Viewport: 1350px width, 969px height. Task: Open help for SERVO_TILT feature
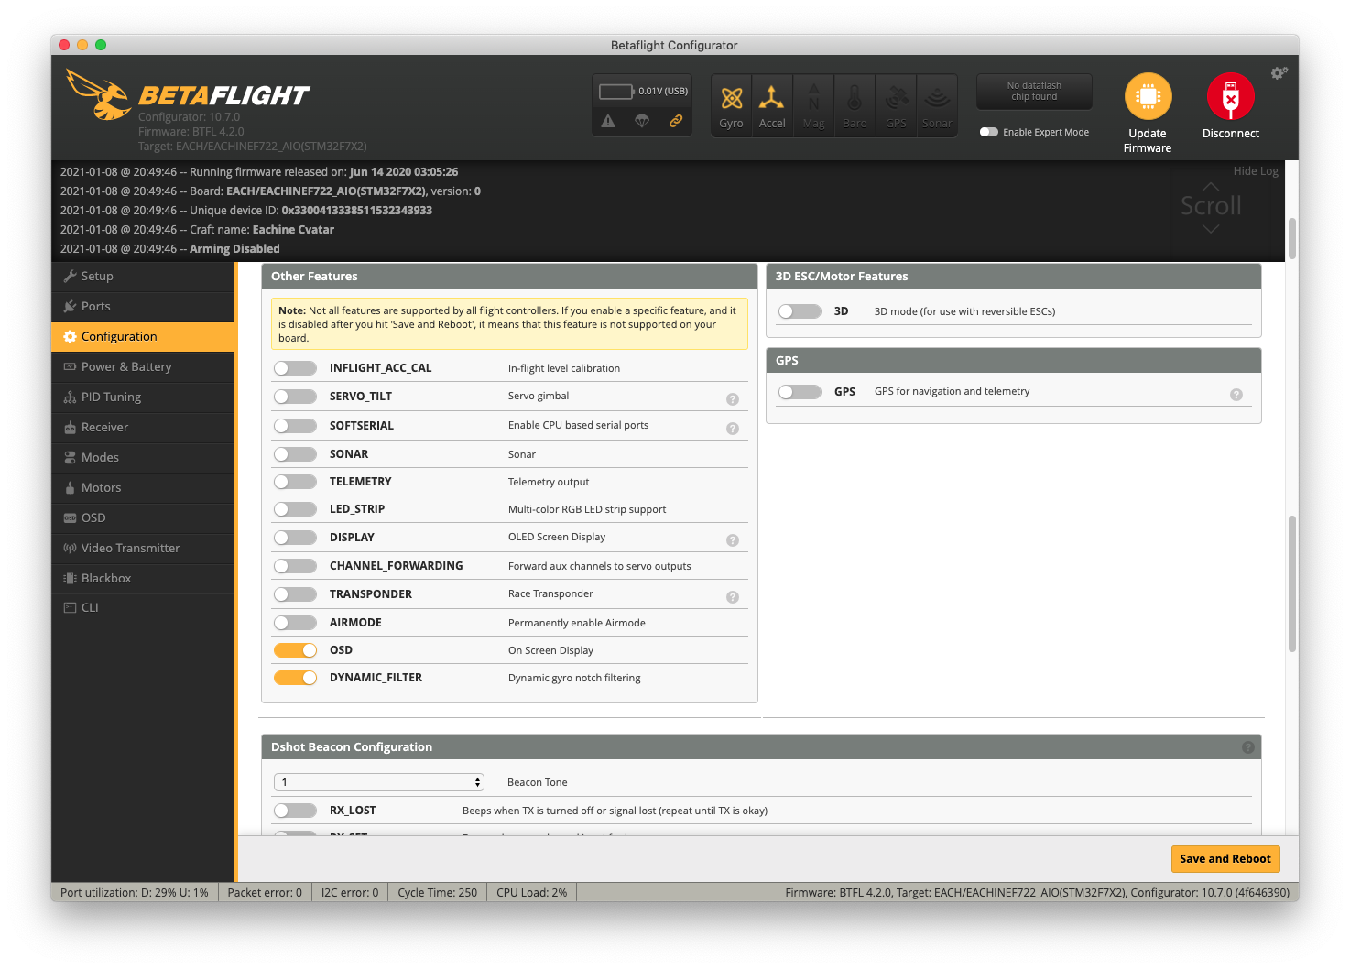[733, 399]
